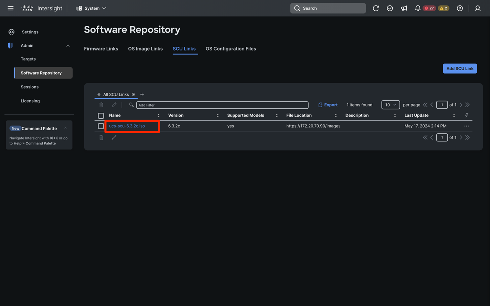Open the System service dropdown
Viewport: 490px width, 306px height.
tap(91, 8)
